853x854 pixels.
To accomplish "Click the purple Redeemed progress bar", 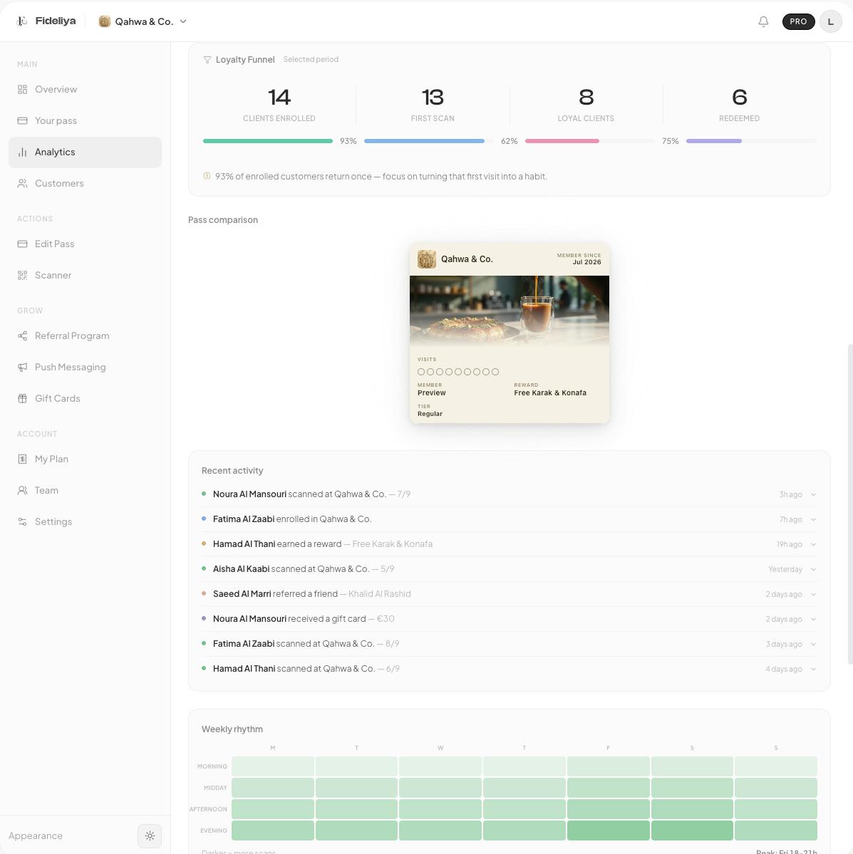I will pos(713,141).
